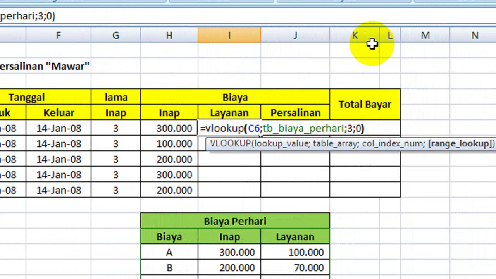Click "col_index_num" argument in the tooltip
The width and height of the screenshot is (496, 279).
point(393,144)
